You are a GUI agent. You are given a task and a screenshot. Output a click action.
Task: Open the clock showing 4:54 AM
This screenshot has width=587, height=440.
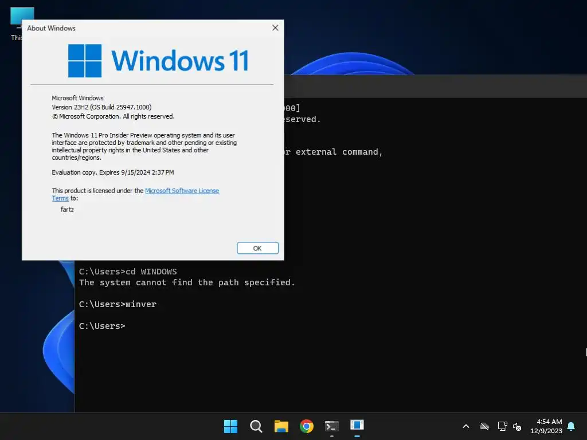pyautogui.click(x=546, y=426)
